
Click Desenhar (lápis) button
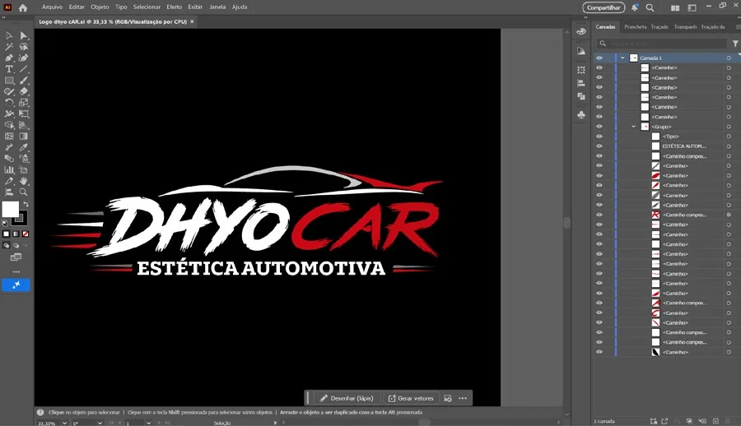[x=347, y=398]
